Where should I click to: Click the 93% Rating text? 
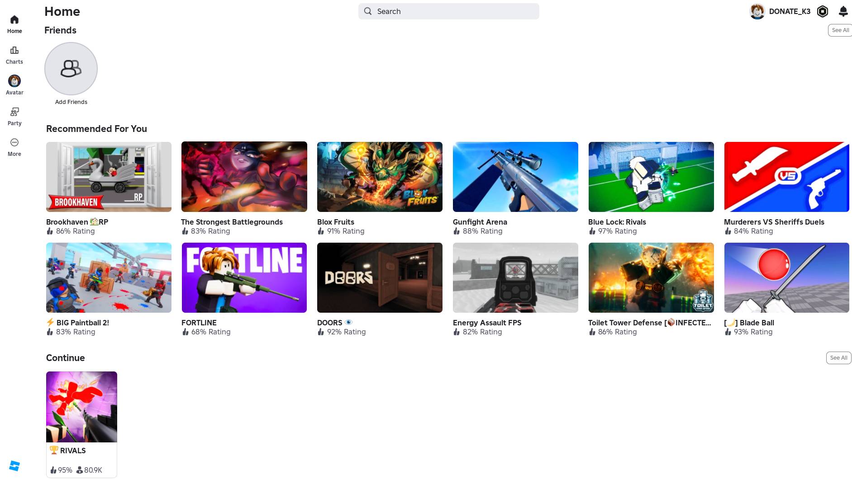tap(753, 332)
